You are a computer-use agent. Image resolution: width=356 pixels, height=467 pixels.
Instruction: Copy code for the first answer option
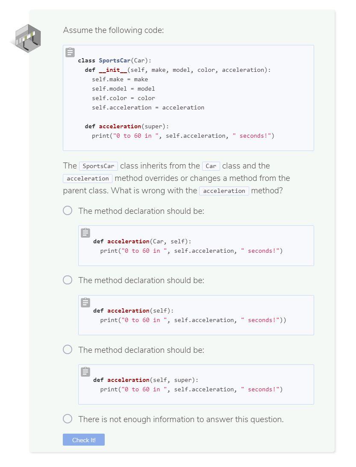[85, 233]
